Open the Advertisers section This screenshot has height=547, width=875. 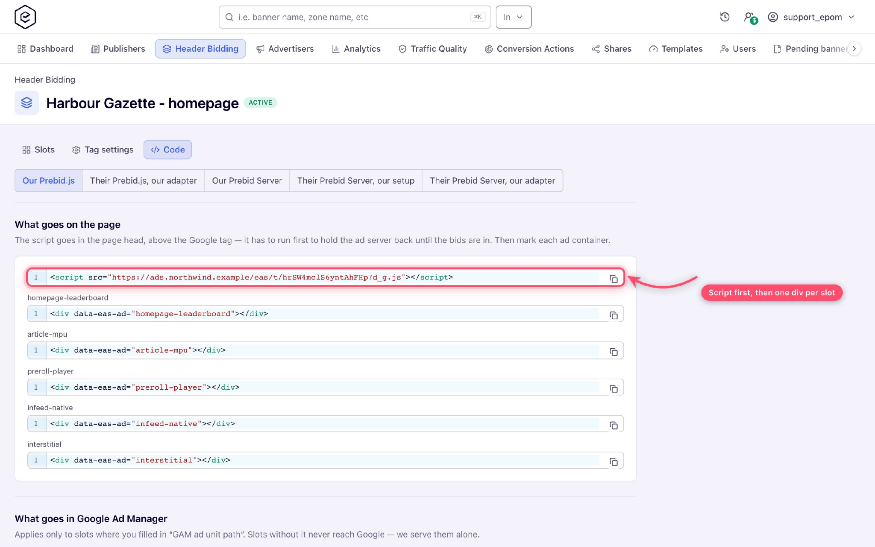285,49
